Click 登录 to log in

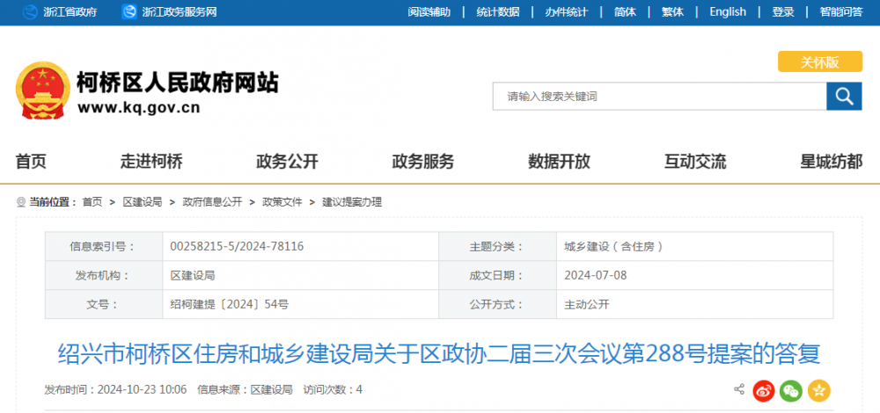(783, 11)
